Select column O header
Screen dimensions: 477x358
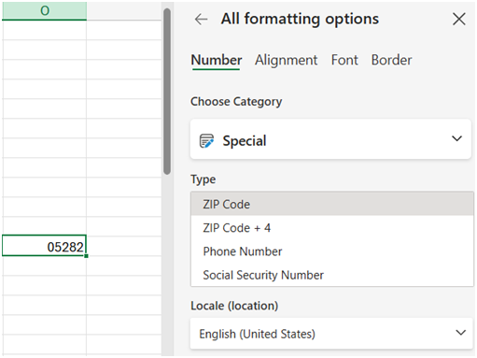tap(44, 10)
